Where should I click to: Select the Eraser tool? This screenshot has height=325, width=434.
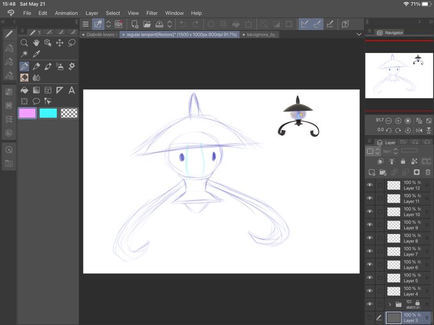24,78
